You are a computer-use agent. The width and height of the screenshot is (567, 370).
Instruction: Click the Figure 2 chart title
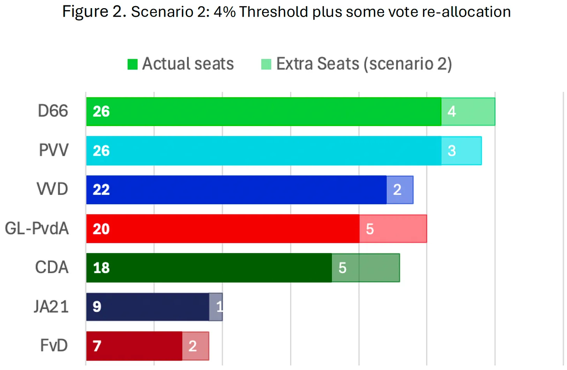point(286,12)
